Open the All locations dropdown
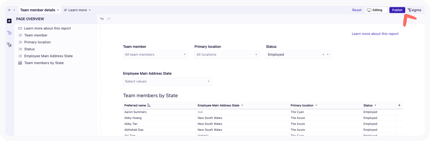 pyautogui.click(x=227, y=55)
